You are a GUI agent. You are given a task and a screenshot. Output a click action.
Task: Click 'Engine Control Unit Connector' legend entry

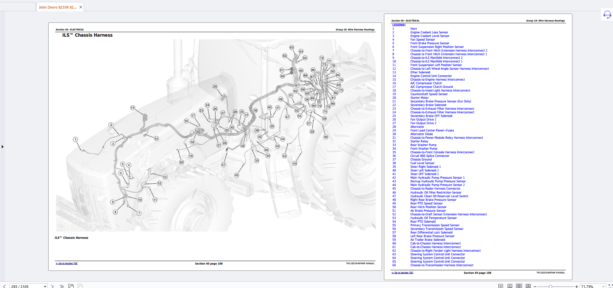(431, 76)
